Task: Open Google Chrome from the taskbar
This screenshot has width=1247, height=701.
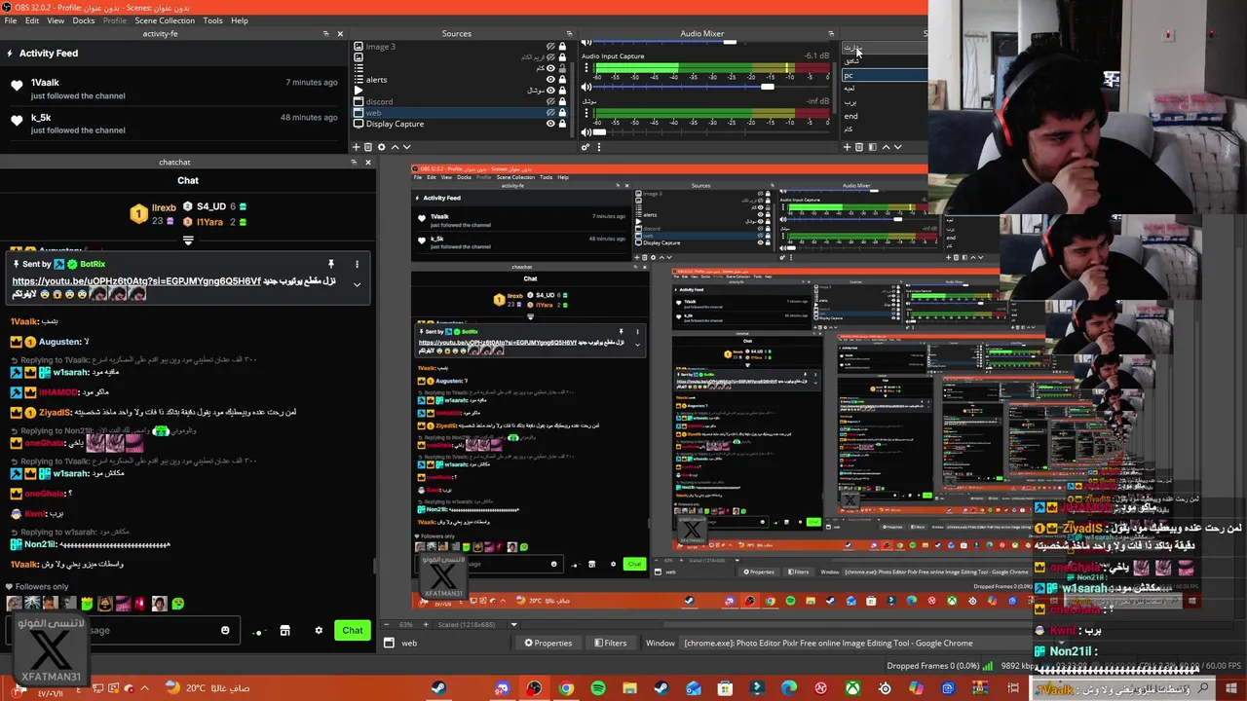Action: point(566,688)
